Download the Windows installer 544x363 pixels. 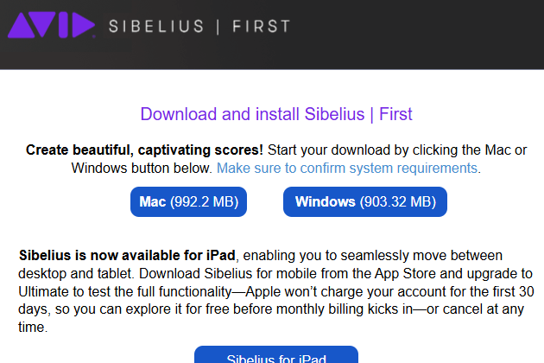pos(364,202)
